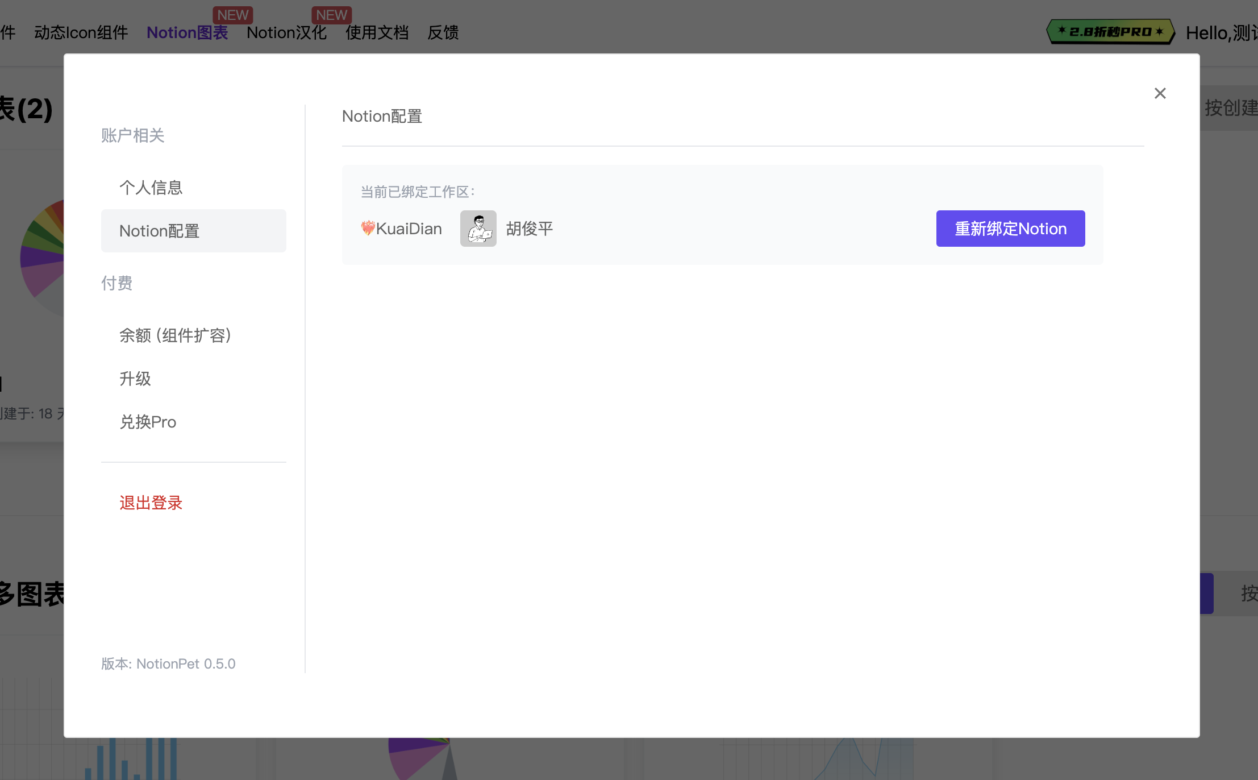Image resolution: width=1258 pixels, height=780 pixels.
Task: Go to the 升级 page
Action: click(x=193, y=379)
